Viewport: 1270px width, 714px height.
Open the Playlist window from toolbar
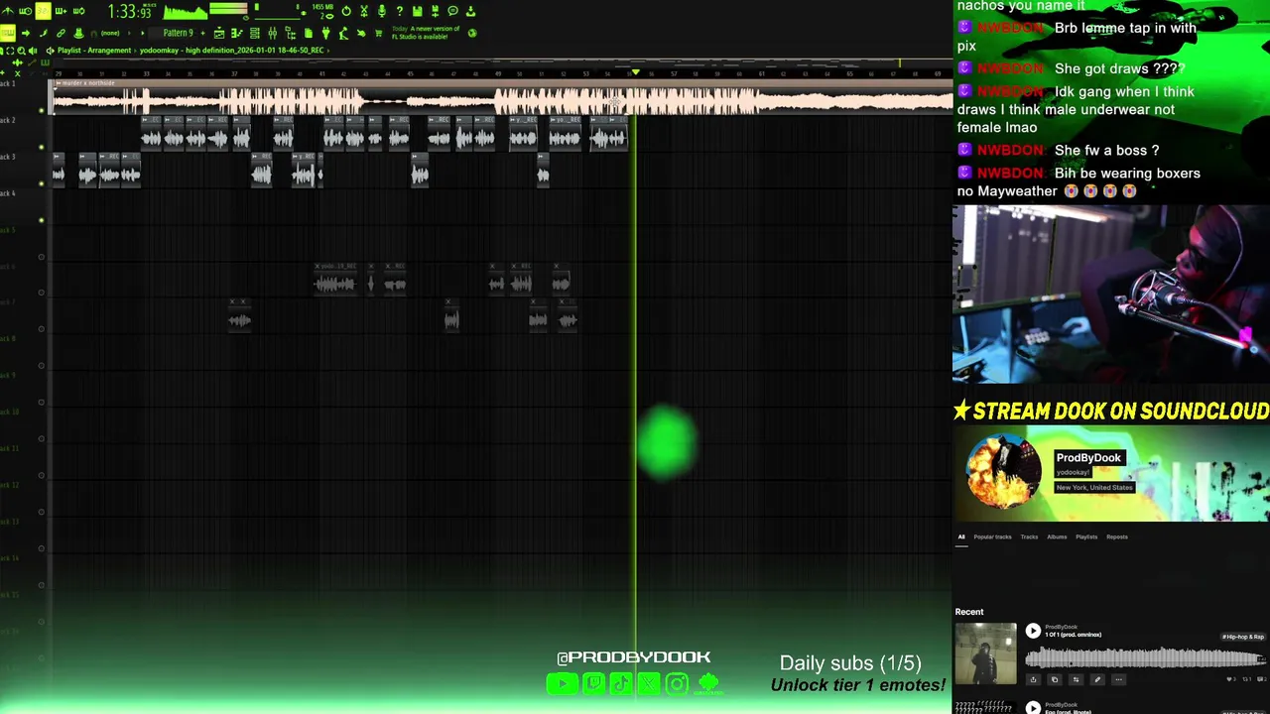(x=219, y=33)
